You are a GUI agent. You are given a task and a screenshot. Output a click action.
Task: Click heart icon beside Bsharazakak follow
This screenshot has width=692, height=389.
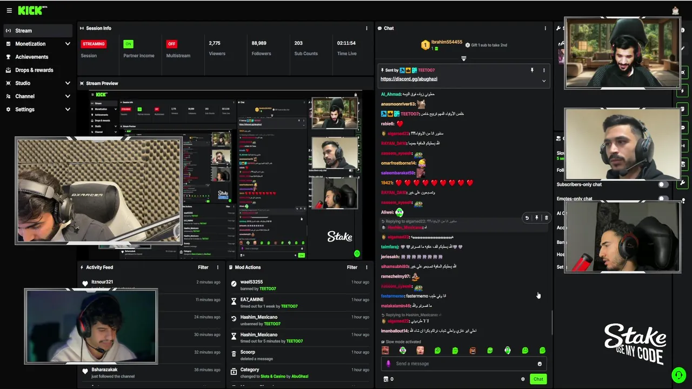(85, 372)
